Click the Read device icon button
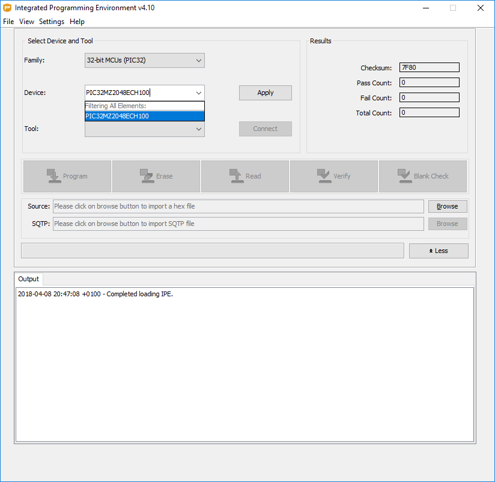This screenshot has height=482, width=495. pyautogui.click(x=244, y=176)
